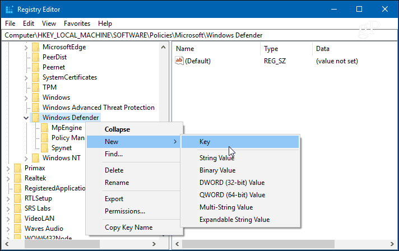399x251 pixels.
Task: Expand the Windows key node
Action: click(26, 97)
